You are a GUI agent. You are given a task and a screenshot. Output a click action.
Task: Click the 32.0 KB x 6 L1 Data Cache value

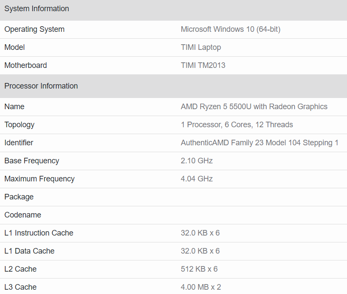pyautogui.click(x=200, y=251)
